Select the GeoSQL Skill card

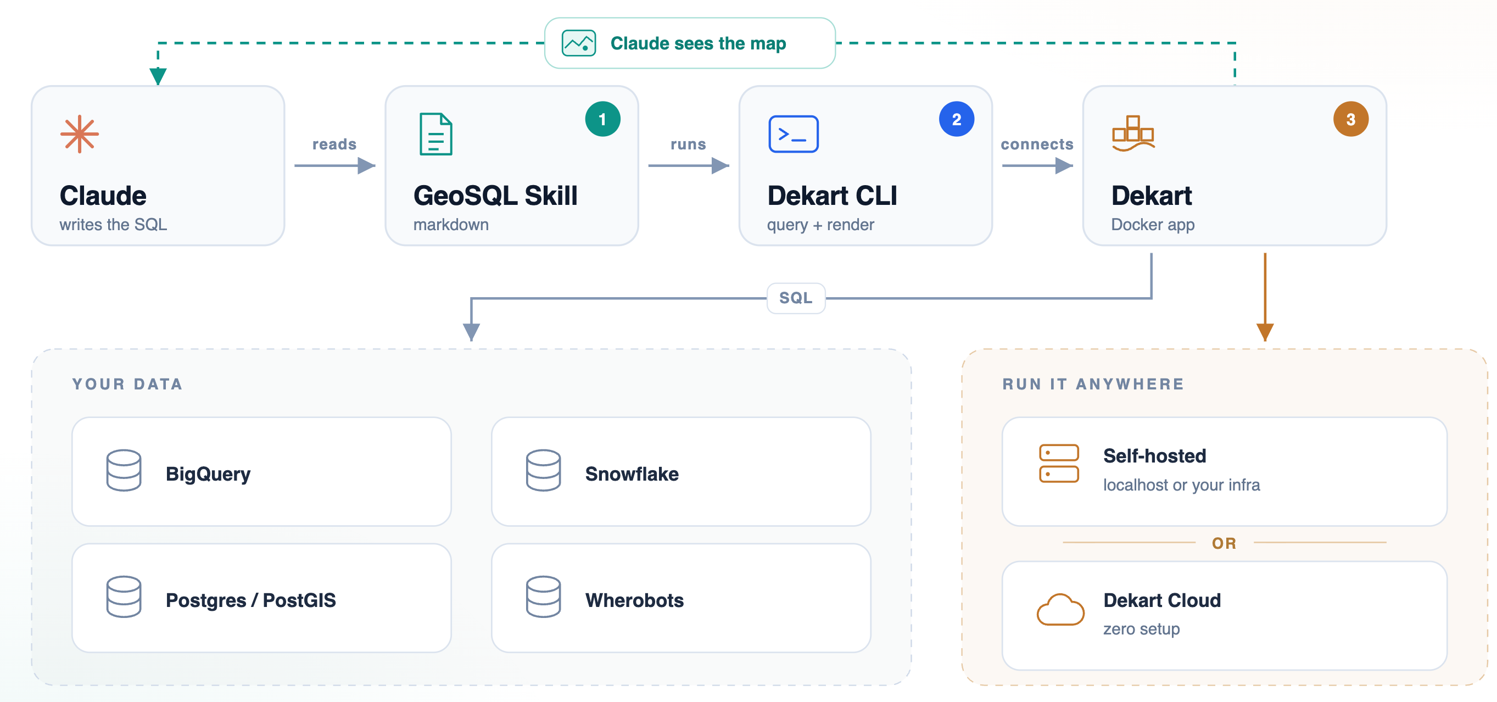click(x=512, y=166)
